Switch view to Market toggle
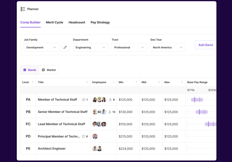The width and height of the screenshot is (232, 162). click(x=49, y=70)
